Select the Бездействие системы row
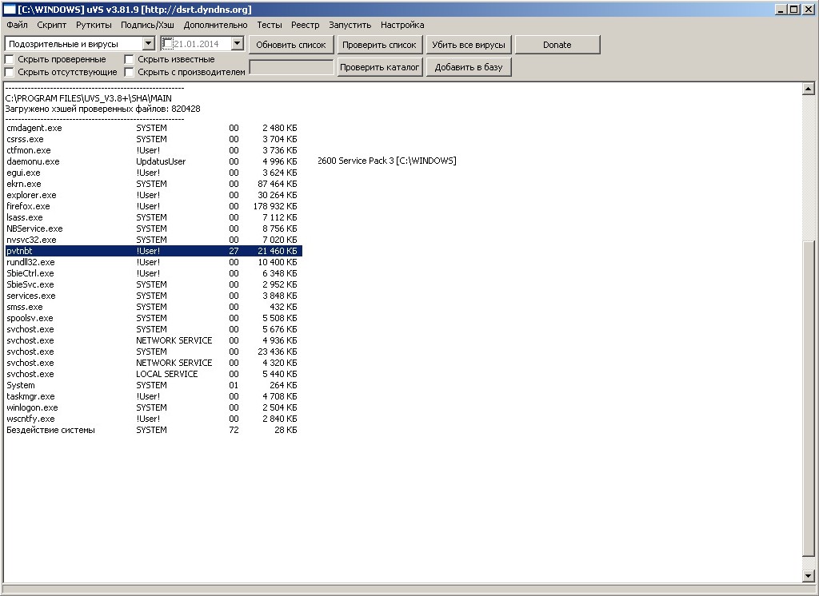 [x=153, y=430]
